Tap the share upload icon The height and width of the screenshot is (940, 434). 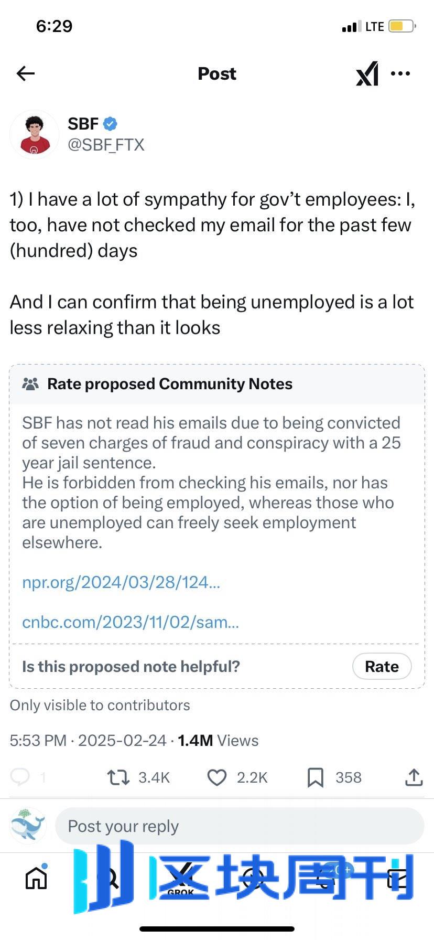[414, 777]
